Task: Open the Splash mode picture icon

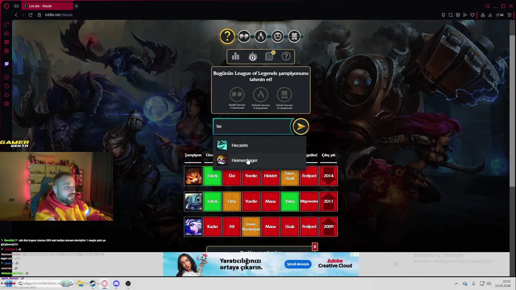Action: [x=294, y=37]
